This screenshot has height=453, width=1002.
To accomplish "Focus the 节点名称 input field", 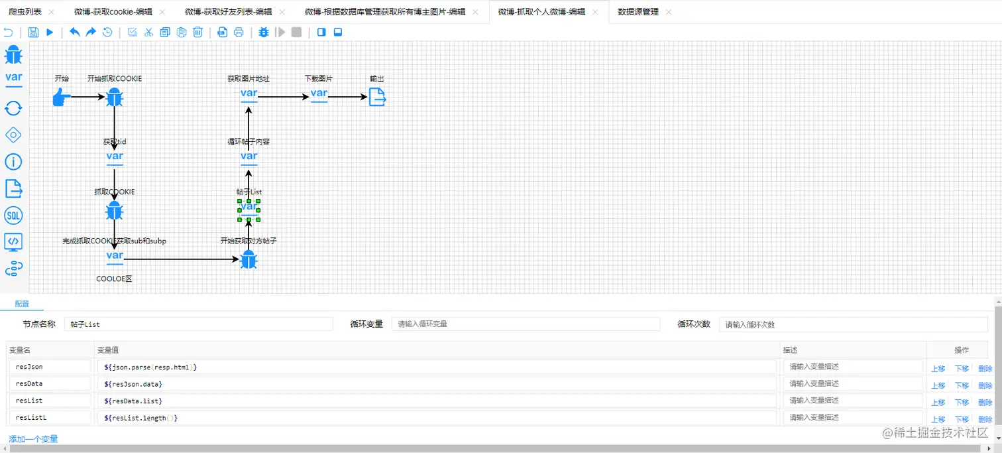I will click(199, 324).
